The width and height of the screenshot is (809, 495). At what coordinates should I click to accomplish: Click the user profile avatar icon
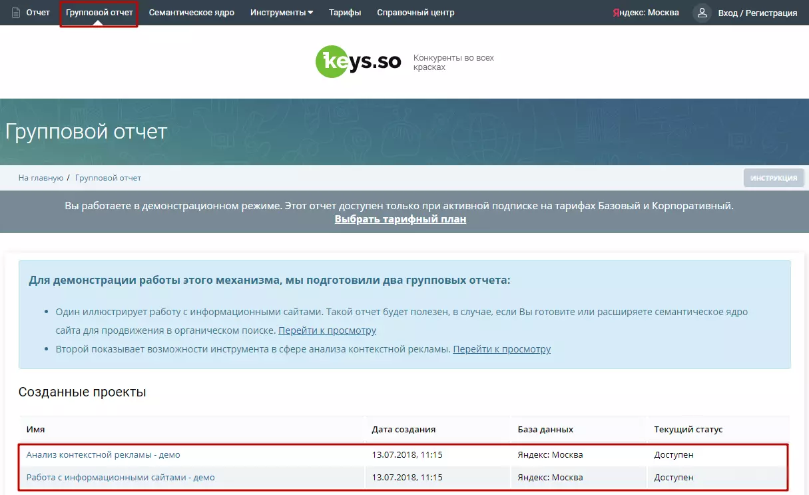click(x=702, y=13)
